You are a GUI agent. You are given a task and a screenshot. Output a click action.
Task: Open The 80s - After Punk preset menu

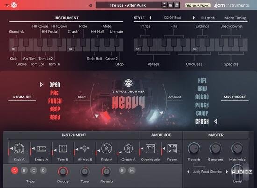point(128,5)
